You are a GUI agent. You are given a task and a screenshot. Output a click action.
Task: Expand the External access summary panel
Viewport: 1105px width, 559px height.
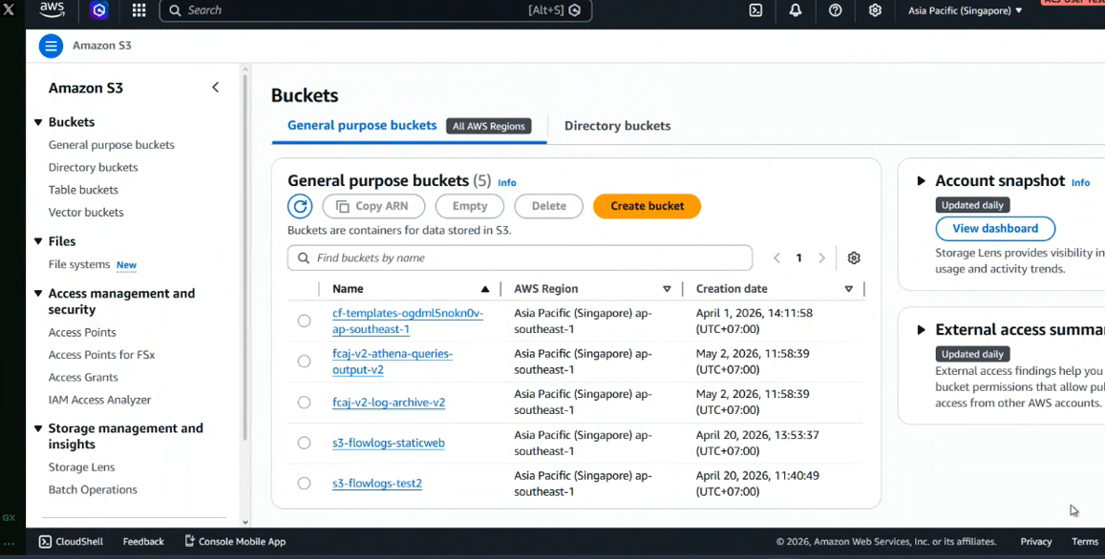[921, 329]
